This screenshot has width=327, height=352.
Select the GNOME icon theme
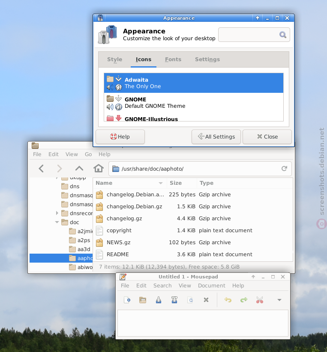(194, 103)
